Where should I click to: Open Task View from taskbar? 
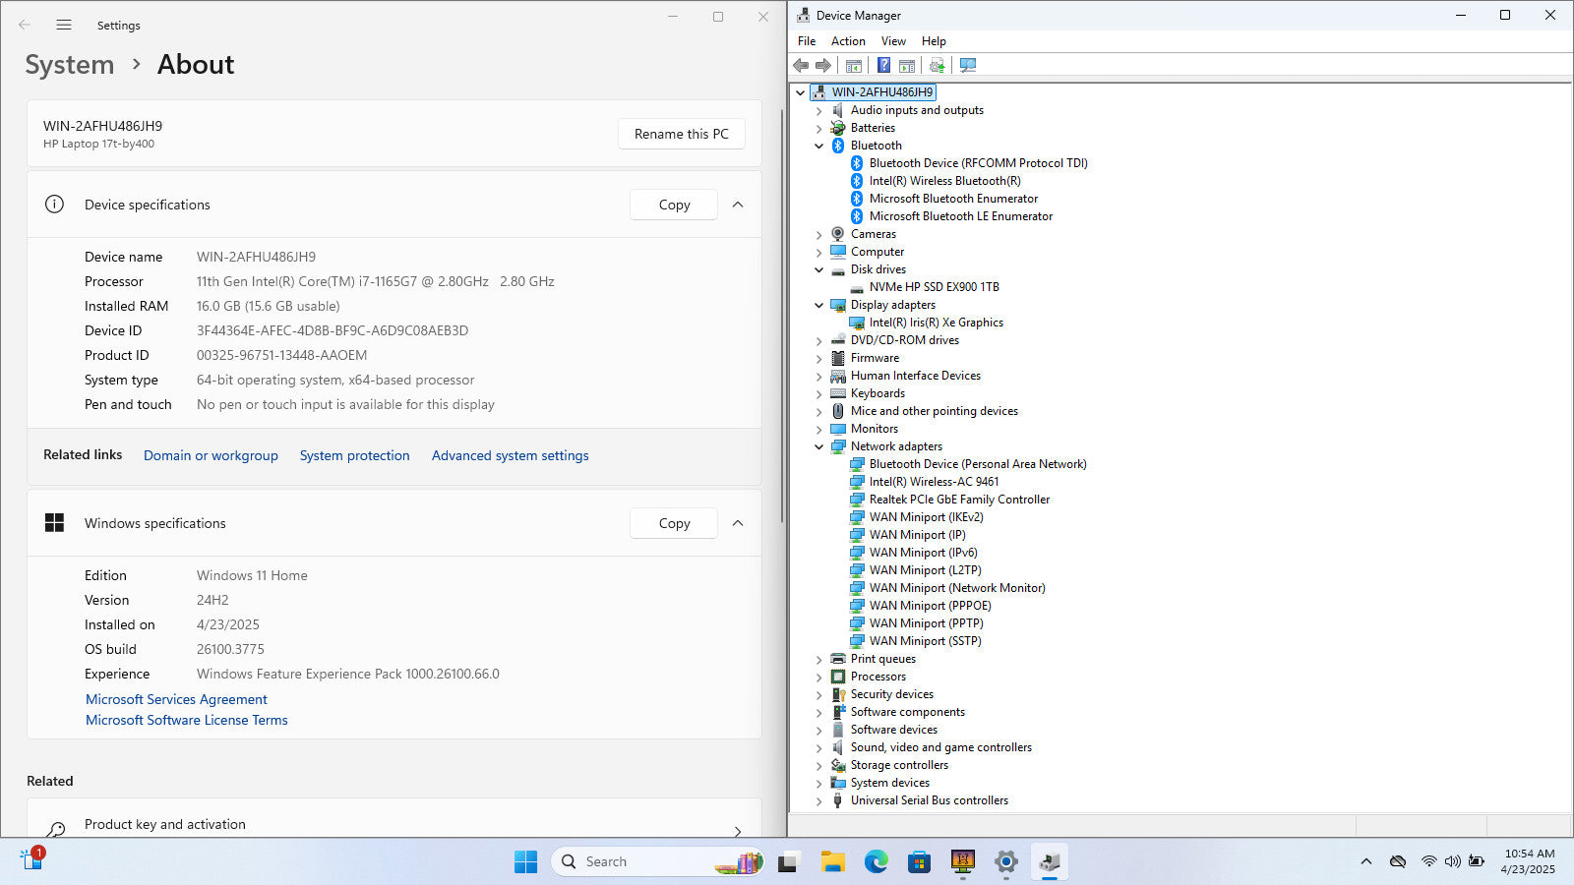[788, 862]
